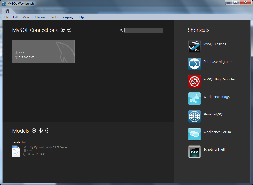The width and height of the screenshot is (253, 185).
Task: Open the root 127.0.0.1:3306 connection tile
Action: coord(43,51)
